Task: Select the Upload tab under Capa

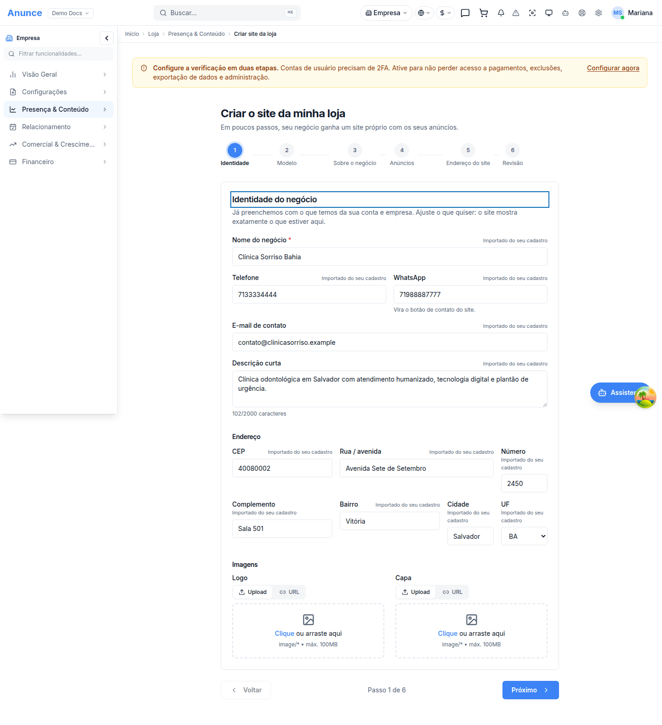Action: pyautogui.click(x=416, y=592)
